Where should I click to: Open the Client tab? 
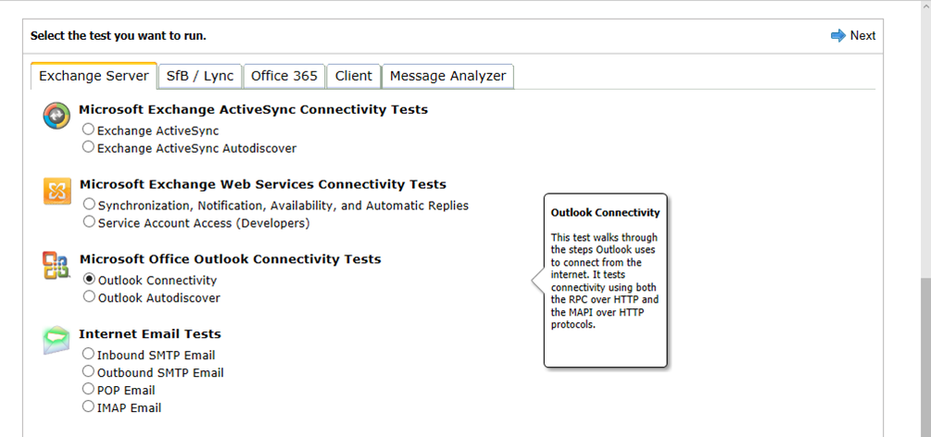click(x=353, y=76)
